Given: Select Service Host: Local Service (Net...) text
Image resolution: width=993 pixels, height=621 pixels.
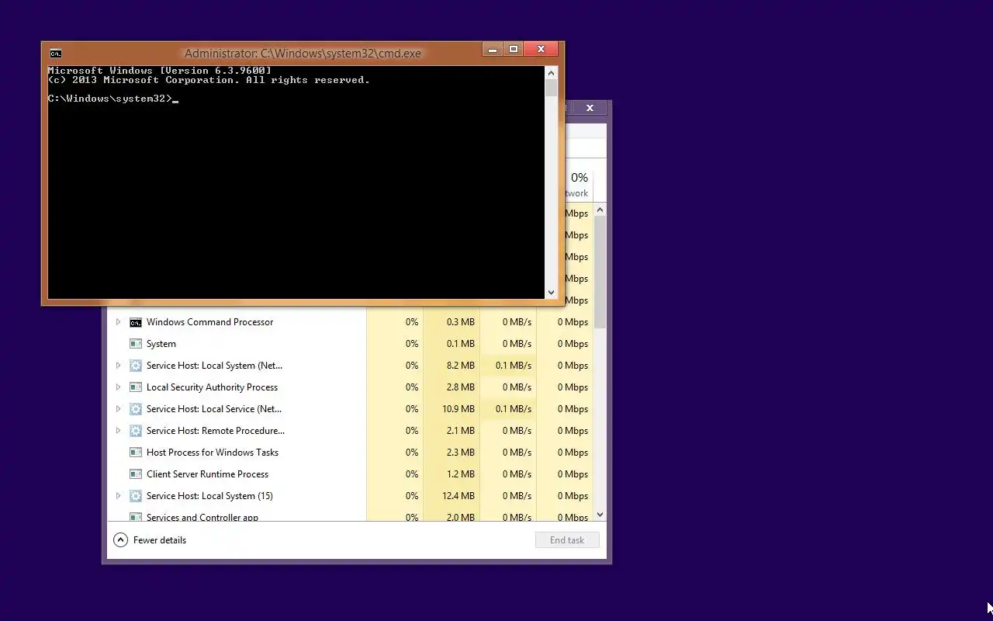Looking at the screenshot, I should pyautogui.click(x=214, y=409).
